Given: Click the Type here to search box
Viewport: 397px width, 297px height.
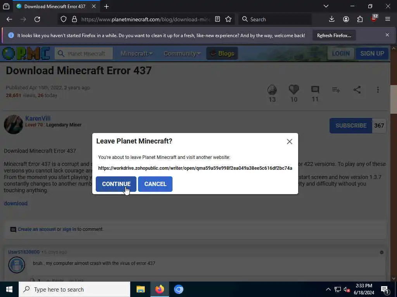Looking at the screenshot, I should point(74,289).
